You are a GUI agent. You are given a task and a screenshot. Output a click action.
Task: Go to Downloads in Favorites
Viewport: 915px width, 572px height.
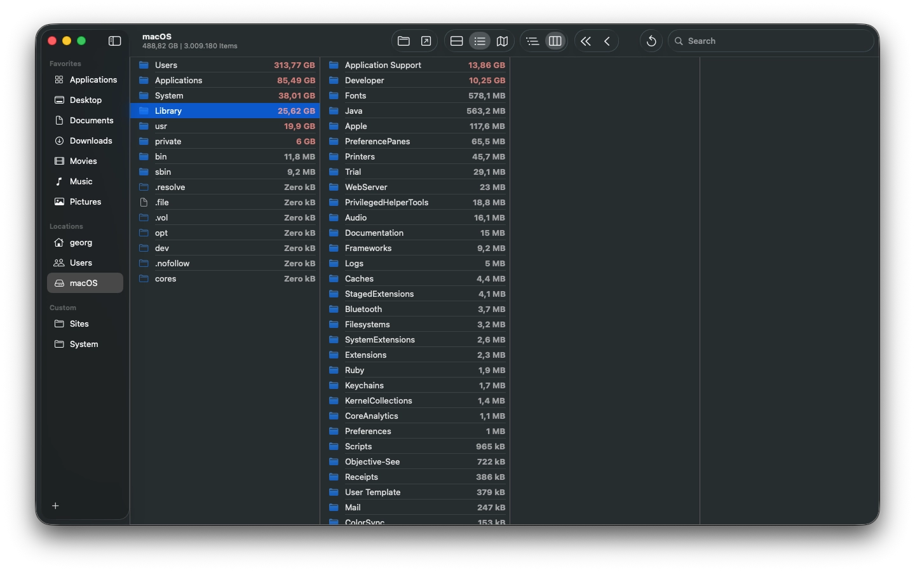click(85, 140)
